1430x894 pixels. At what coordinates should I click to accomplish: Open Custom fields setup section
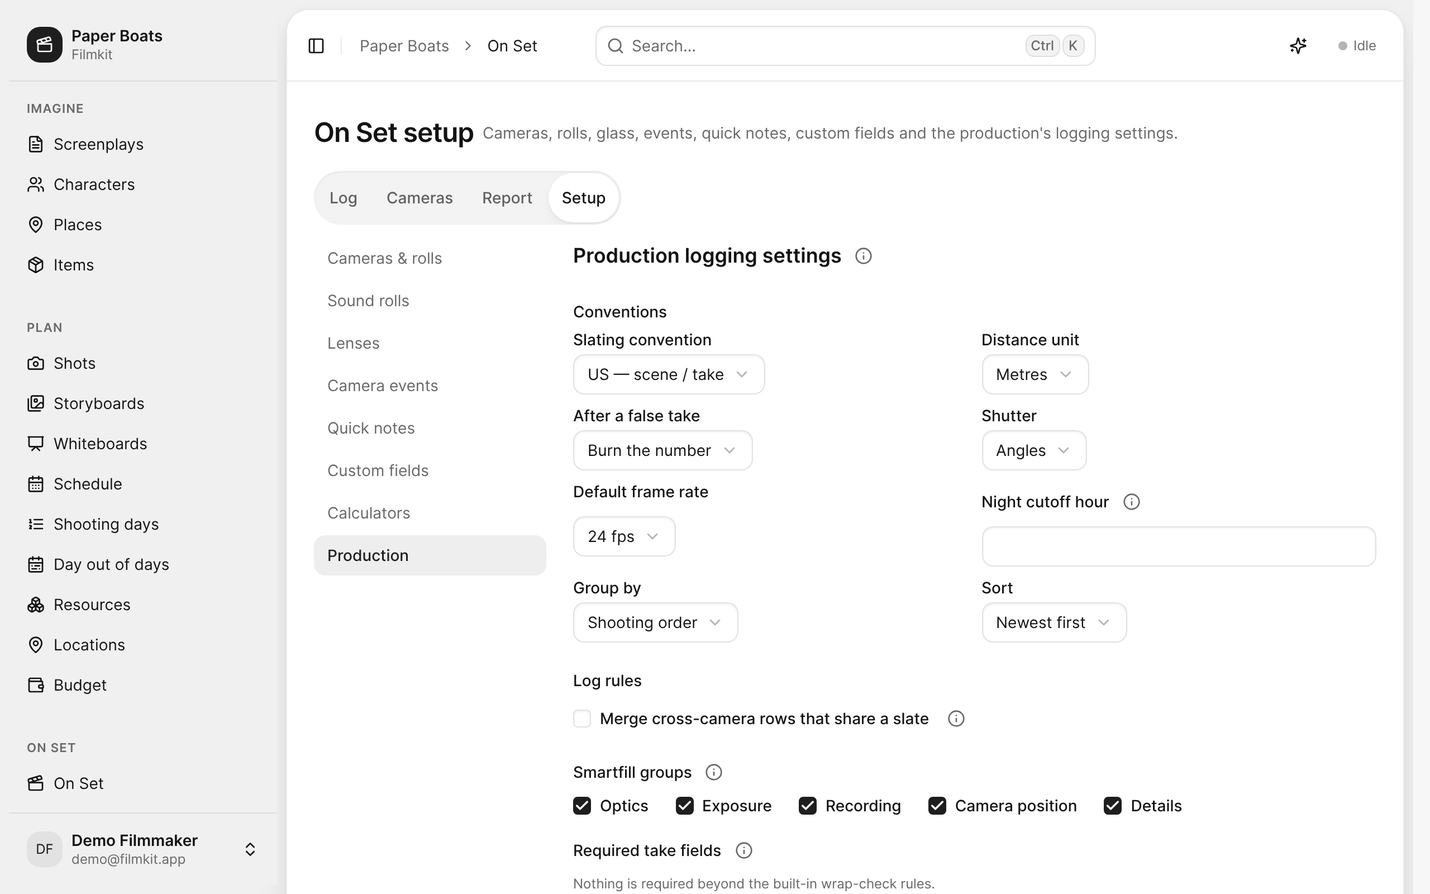(430, 470)
